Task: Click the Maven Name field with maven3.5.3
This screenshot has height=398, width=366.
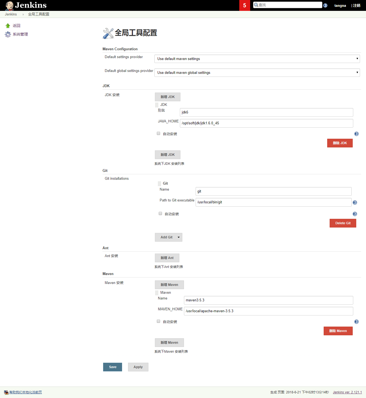Action: [269, 300]
